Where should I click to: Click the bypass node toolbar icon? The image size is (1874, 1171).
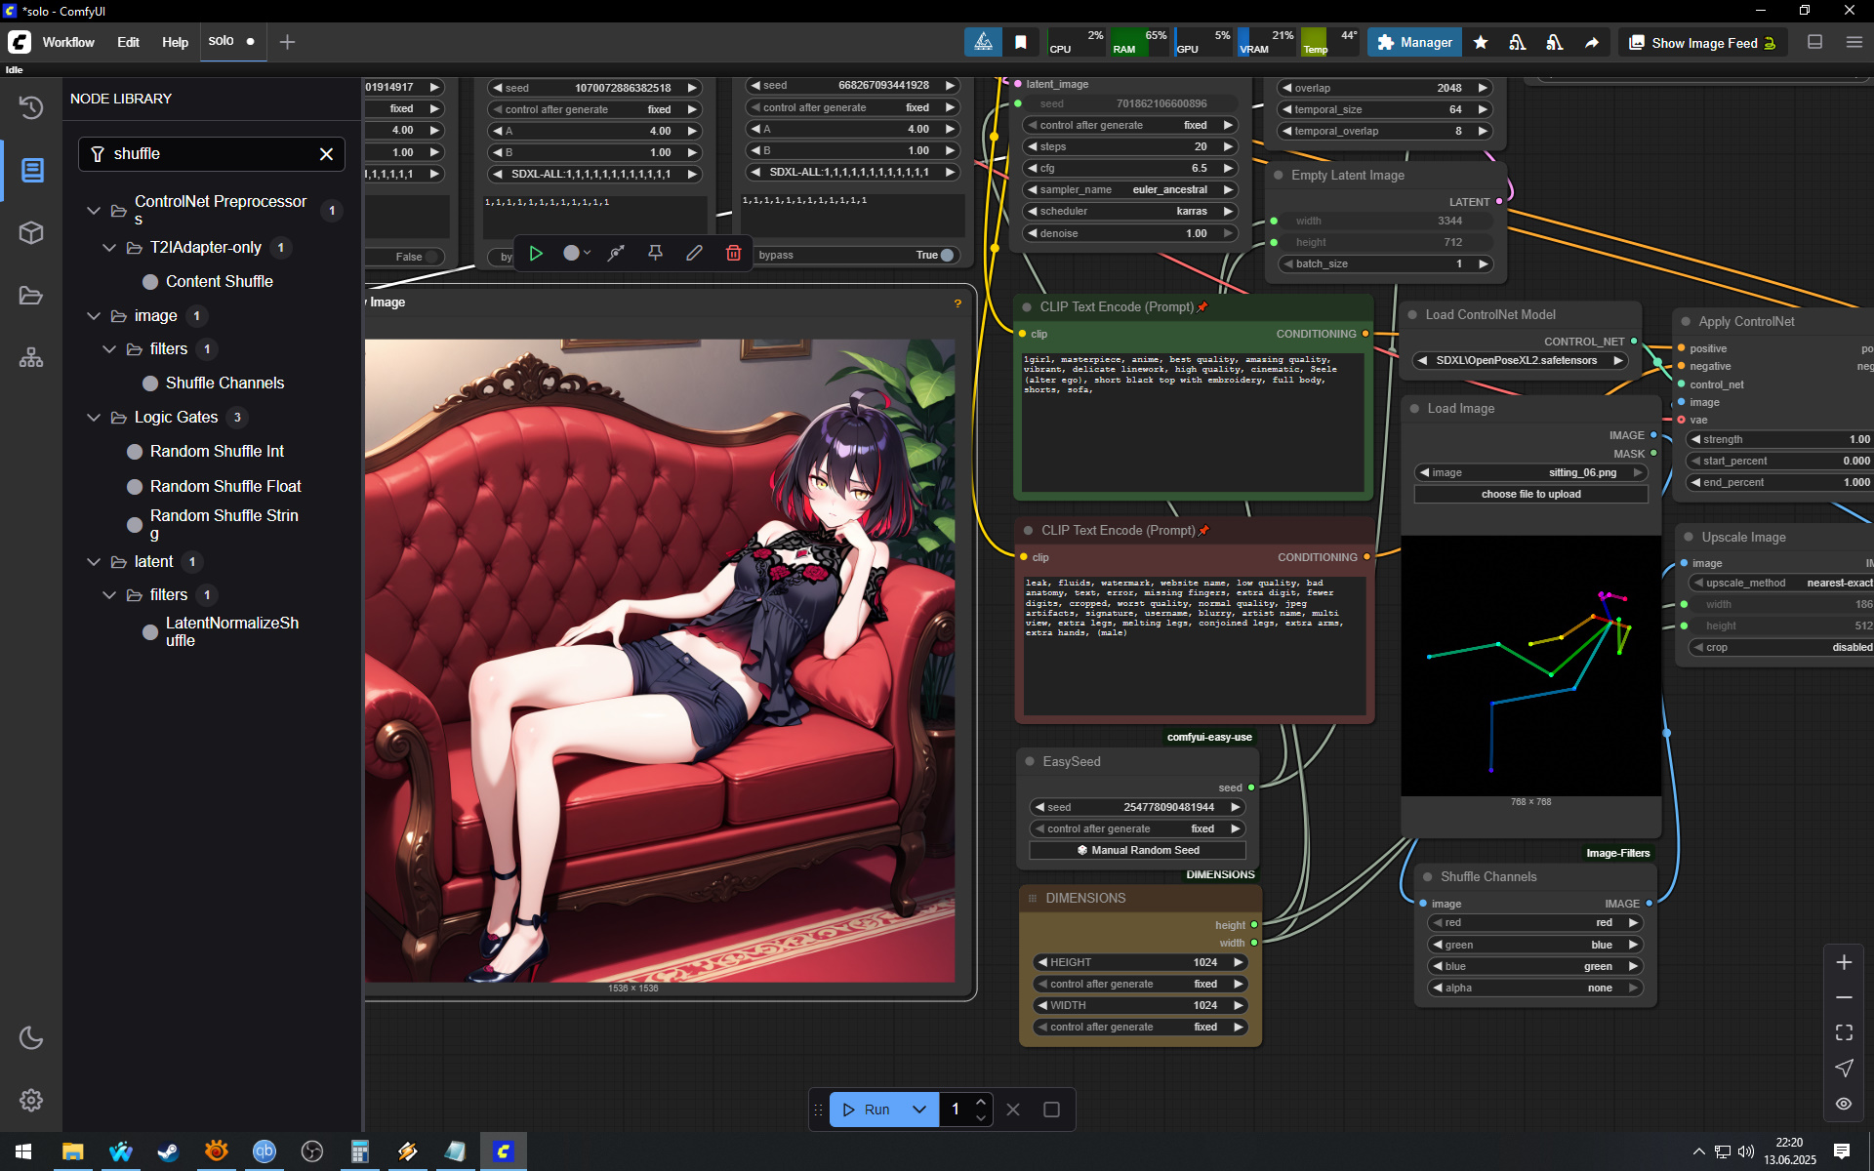(616, 254)
